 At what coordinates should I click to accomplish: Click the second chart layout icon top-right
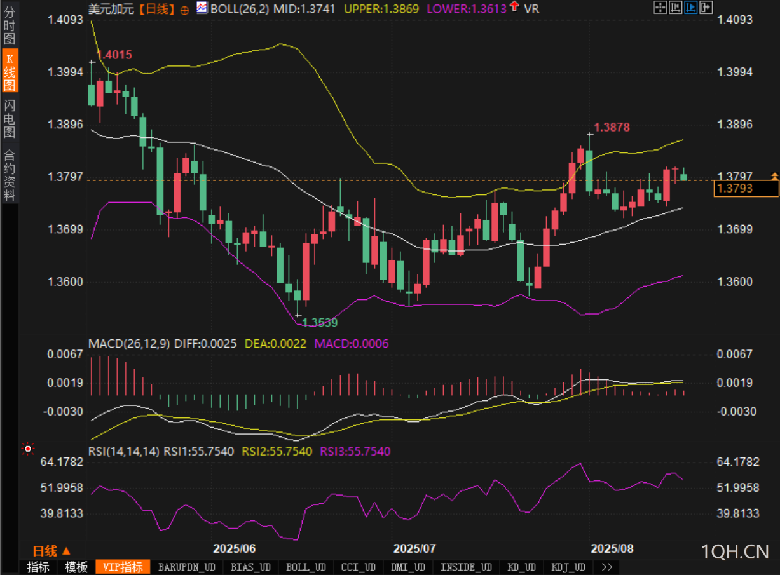[x=676, y=8]
